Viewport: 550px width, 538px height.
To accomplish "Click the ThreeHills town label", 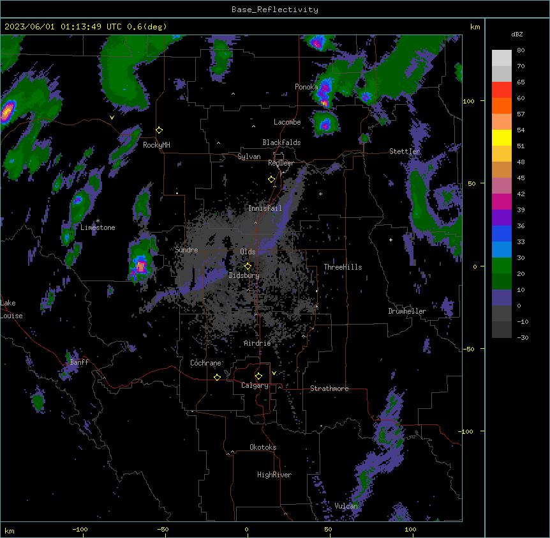I will coord(343,267).
